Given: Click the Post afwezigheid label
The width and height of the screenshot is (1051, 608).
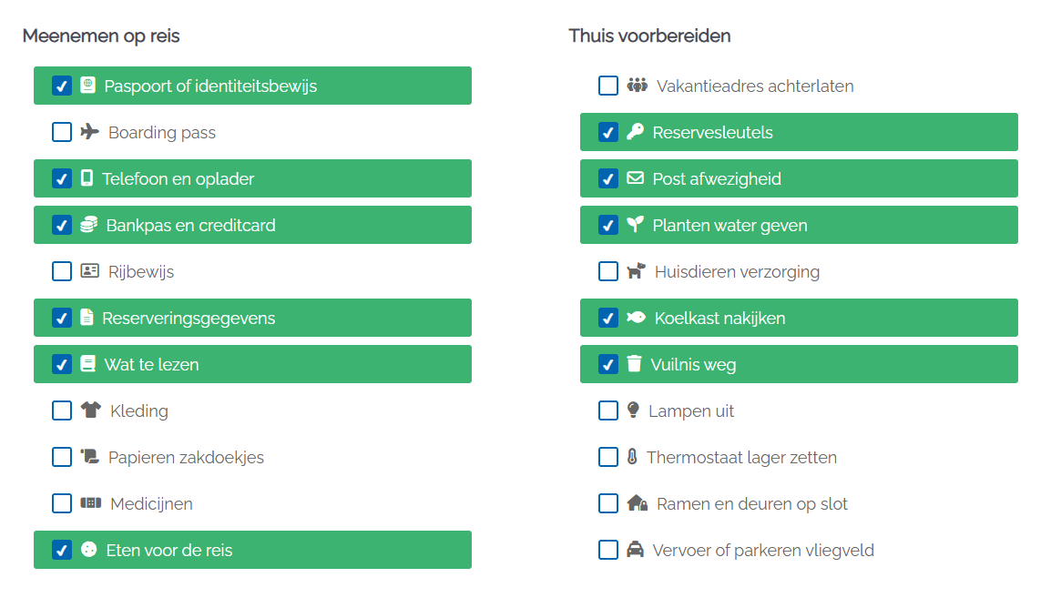Looking at the screenshot, I should point(717,178).
